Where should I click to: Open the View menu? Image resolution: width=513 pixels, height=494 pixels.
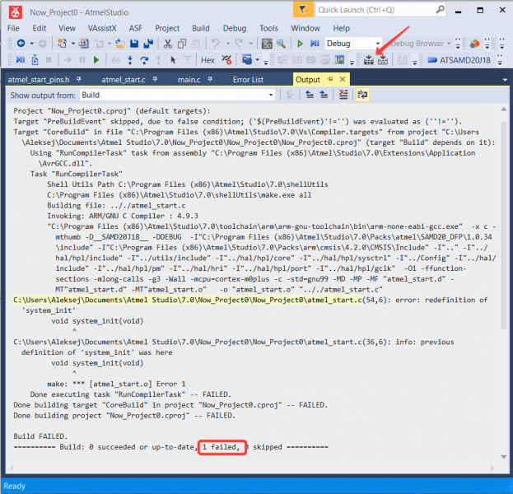(x=67, y=28)
